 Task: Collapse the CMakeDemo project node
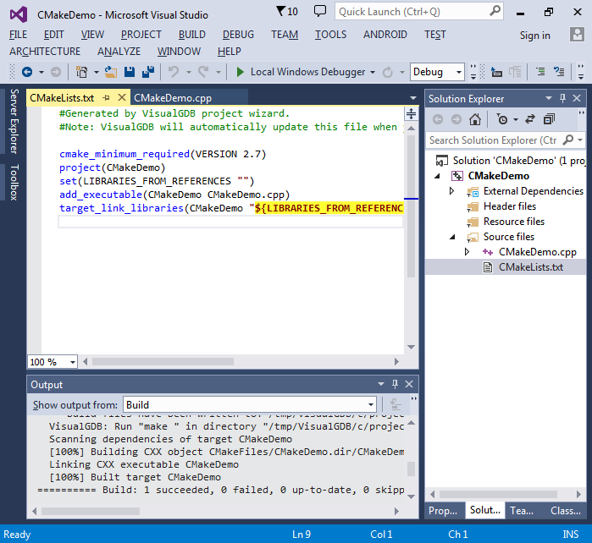[x=437, y=176]
